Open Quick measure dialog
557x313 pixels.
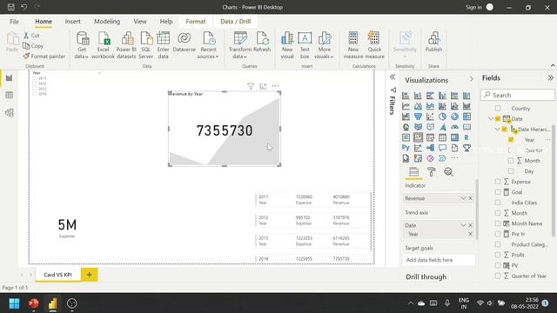[x=374, y=45]
